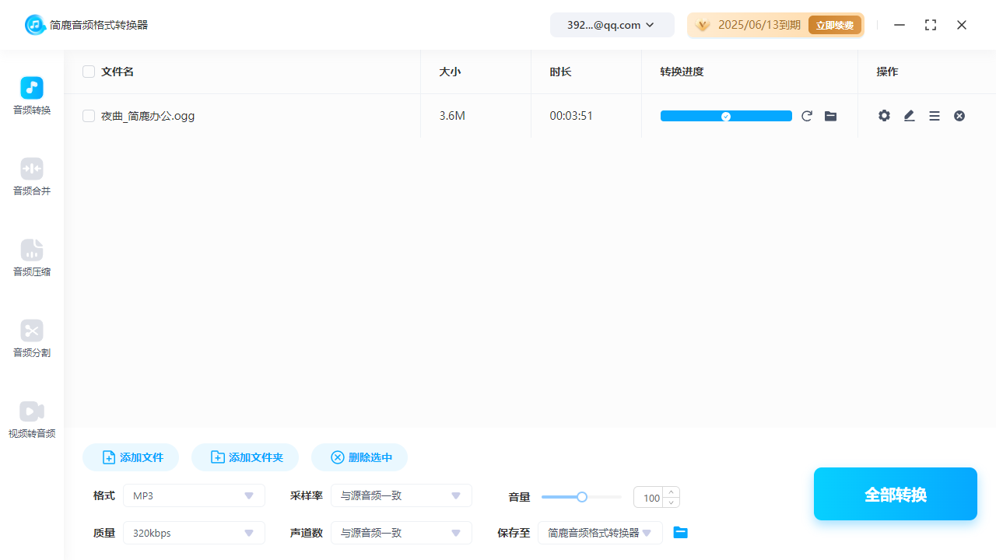Switch to the 音频转换 tab in sidebar
Screen dimensions: 996x560
pyautogui.click(x=31, y=96)
